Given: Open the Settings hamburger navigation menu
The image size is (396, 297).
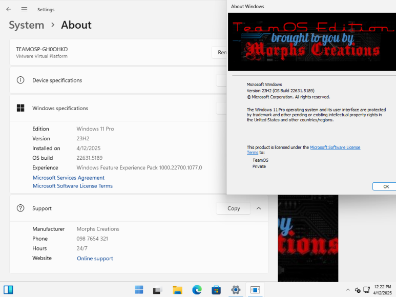Looking at the screenshot, I should tap(24, 9).
